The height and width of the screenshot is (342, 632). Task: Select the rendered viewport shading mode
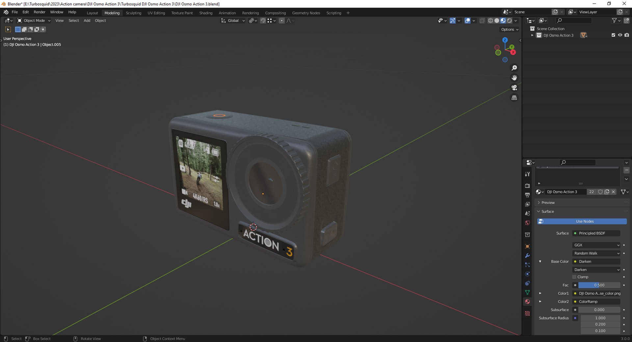tap(509, 21)
